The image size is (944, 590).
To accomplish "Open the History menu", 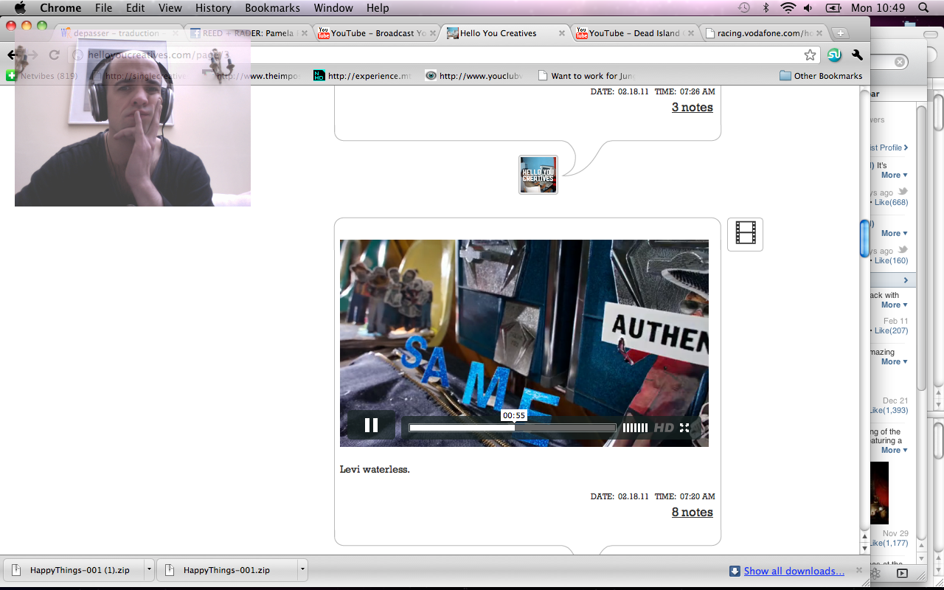I will 213,8.
